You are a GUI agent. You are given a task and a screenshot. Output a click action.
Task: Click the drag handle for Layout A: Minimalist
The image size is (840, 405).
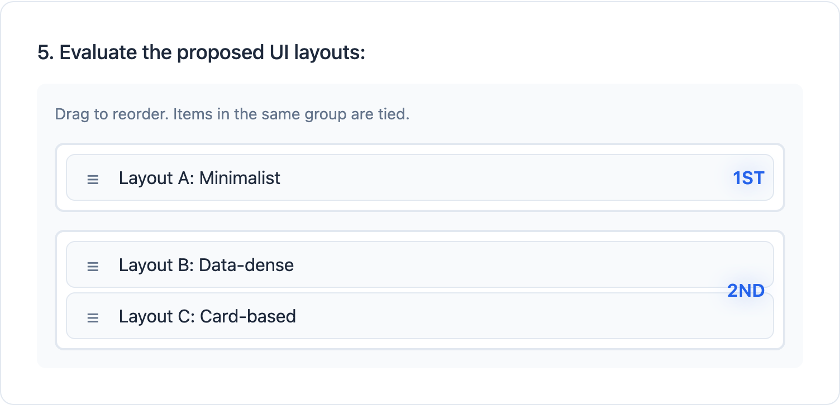(x=93, y=179)
